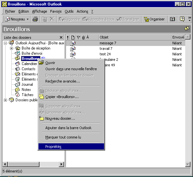The width and height of the screenshot is (193, 177).
Task: Sort by the Icon type column header
Action: 73,37
